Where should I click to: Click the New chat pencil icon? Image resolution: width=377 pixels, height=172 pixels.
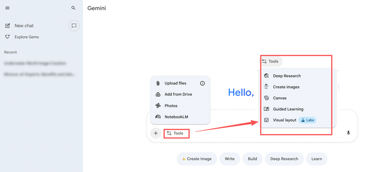pyautogui.click(x=8, y=26)
